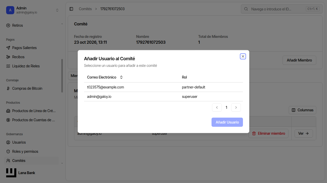The width and height of the screenshot is (327, 183).
Task: Open Roles y permisos page
Action: coord(32,151)
